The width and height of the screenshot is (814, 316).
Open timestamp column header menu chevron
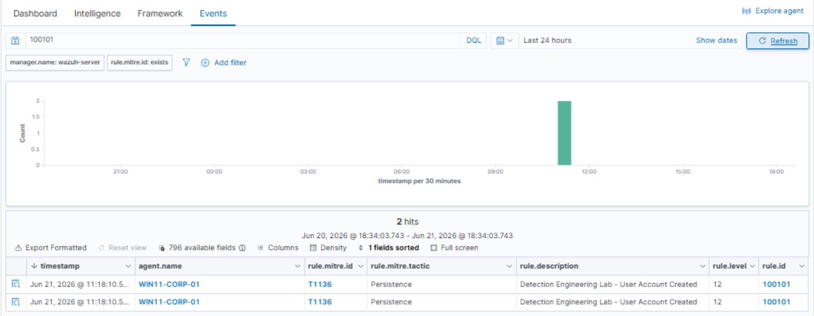point(128,266)
